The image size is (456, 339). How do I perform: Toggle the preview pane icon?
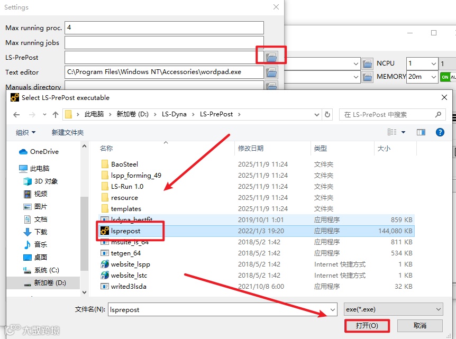[x=421, y=132]
